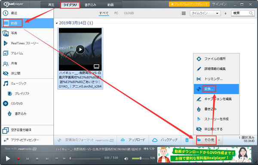Click その他 button
Viewport: 258px width, 165px height.
point(206,140)
